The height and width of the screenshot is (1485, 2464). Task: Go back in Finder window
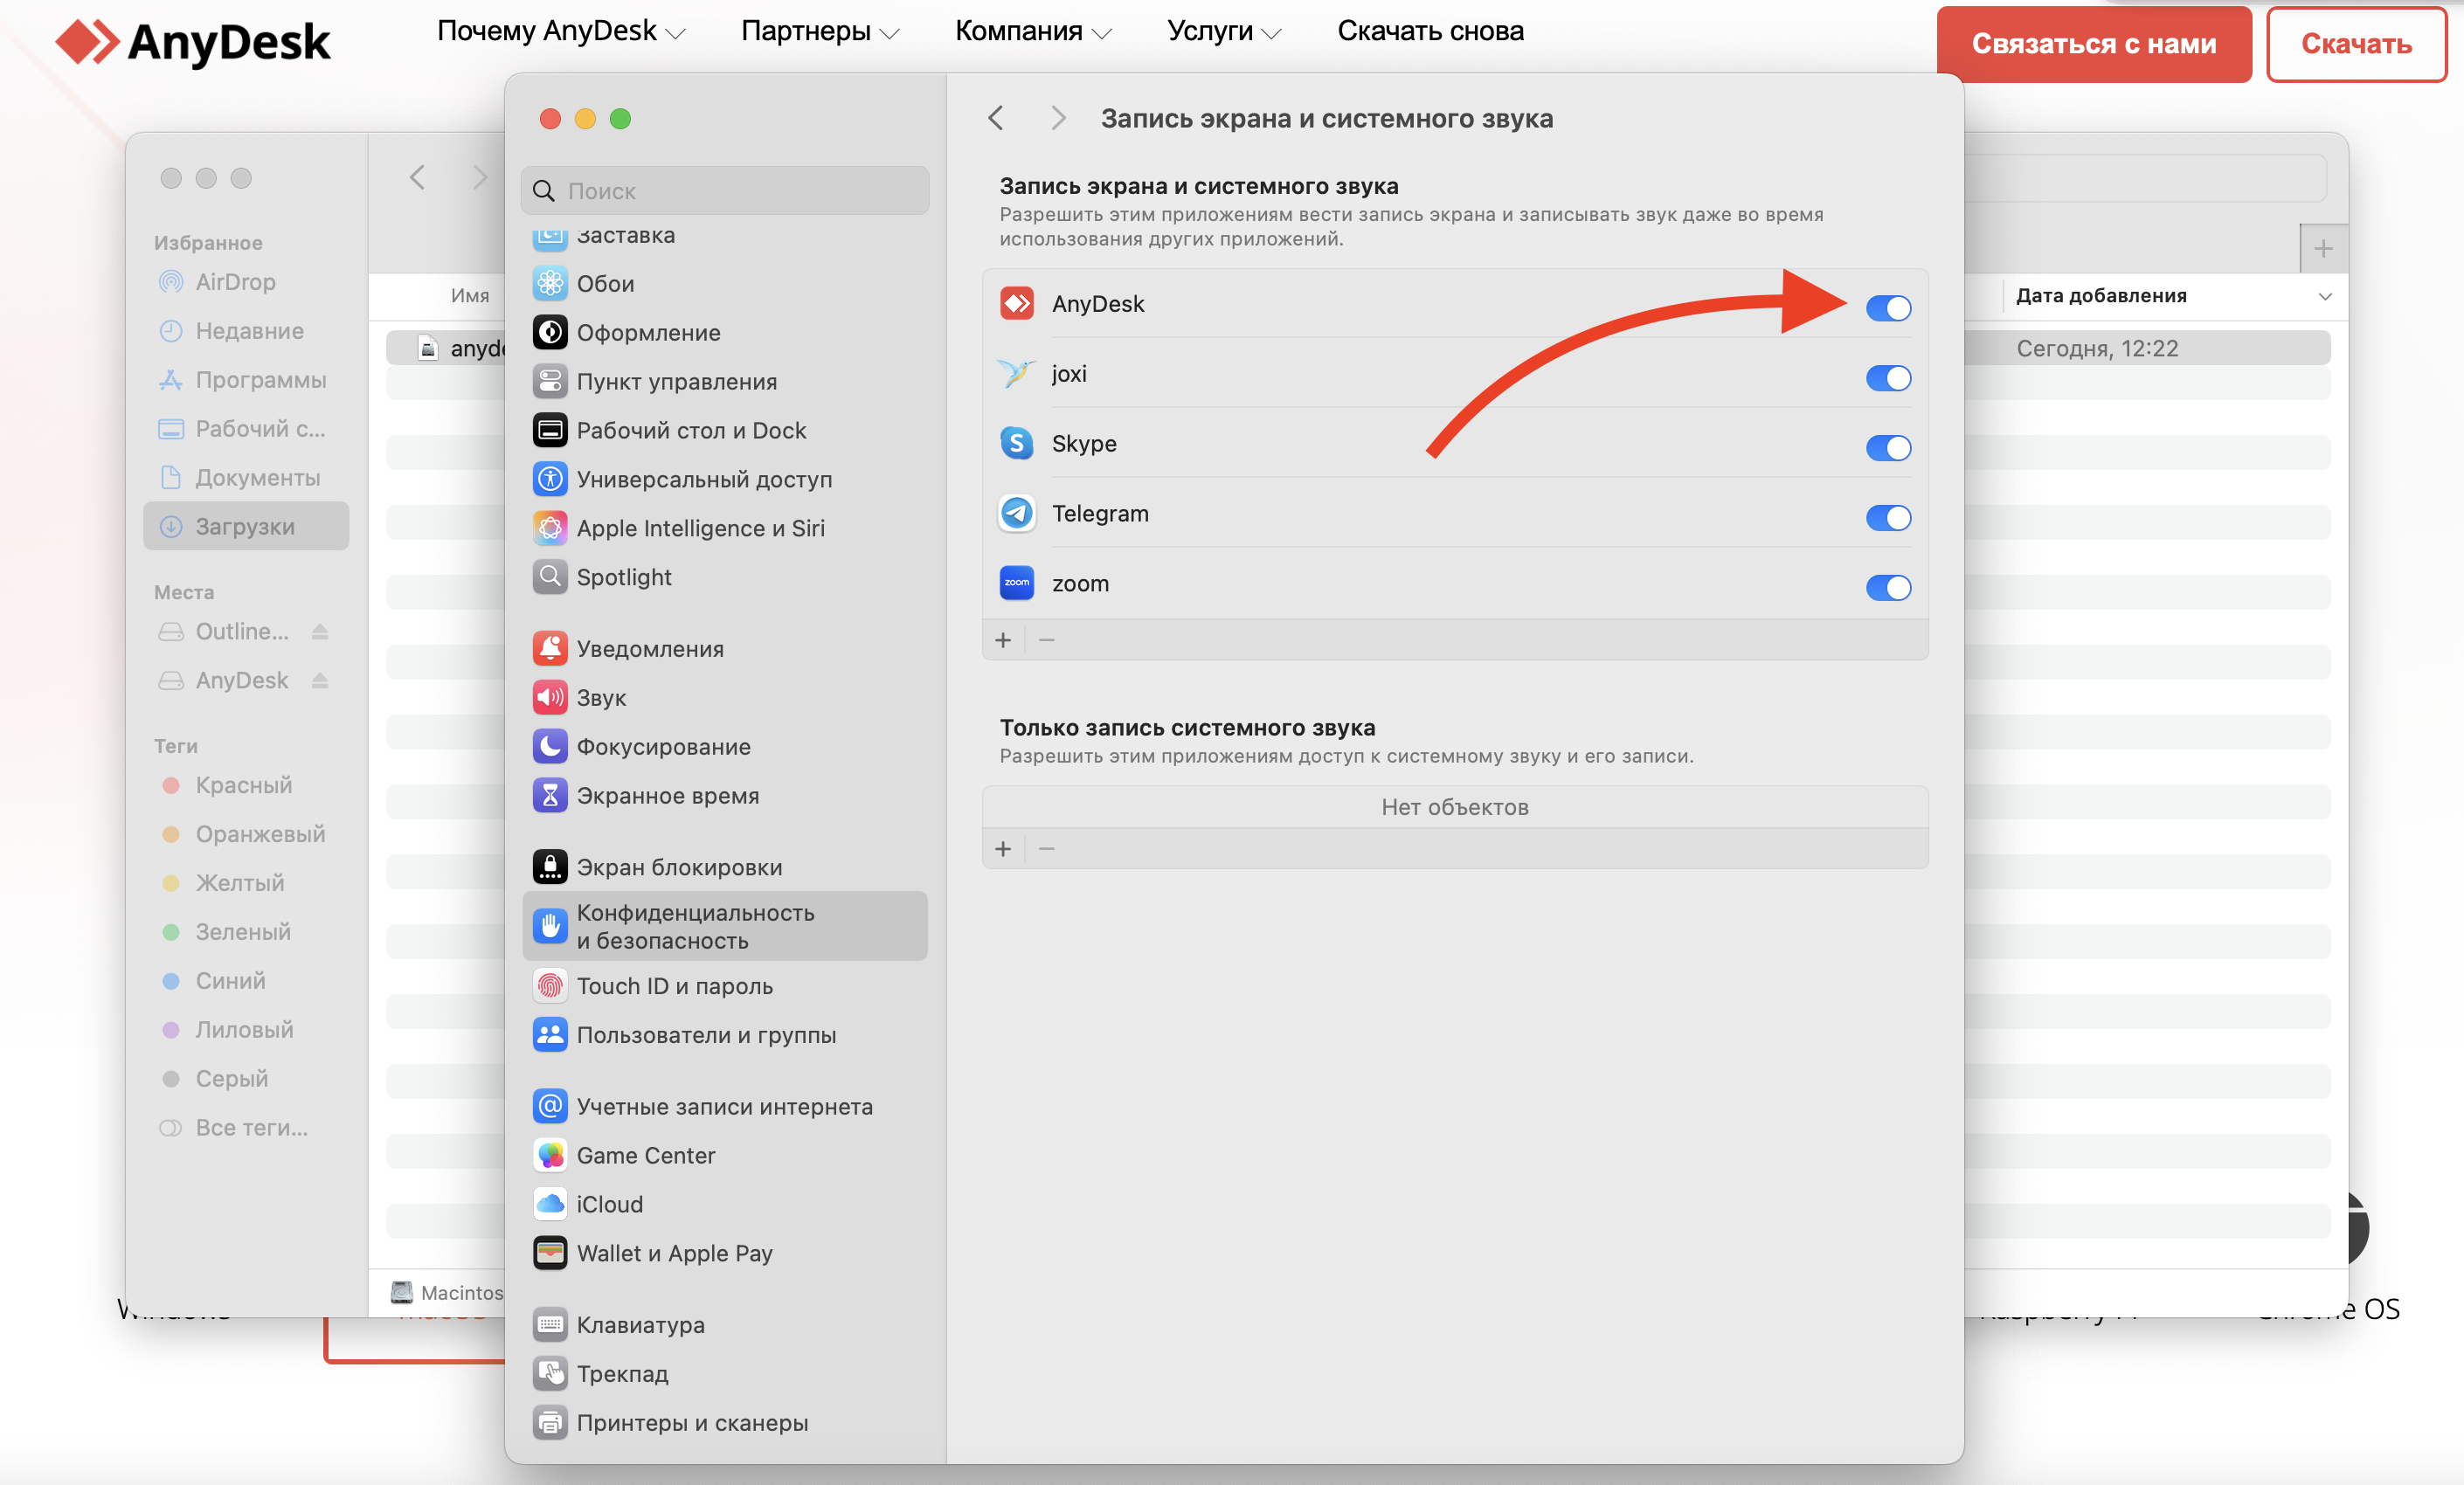tap(418, 178)
